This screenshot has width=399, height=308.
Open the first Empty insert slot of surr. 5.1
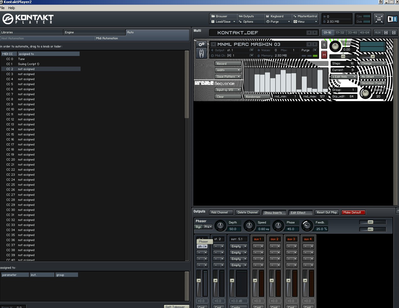coord(238,246)
